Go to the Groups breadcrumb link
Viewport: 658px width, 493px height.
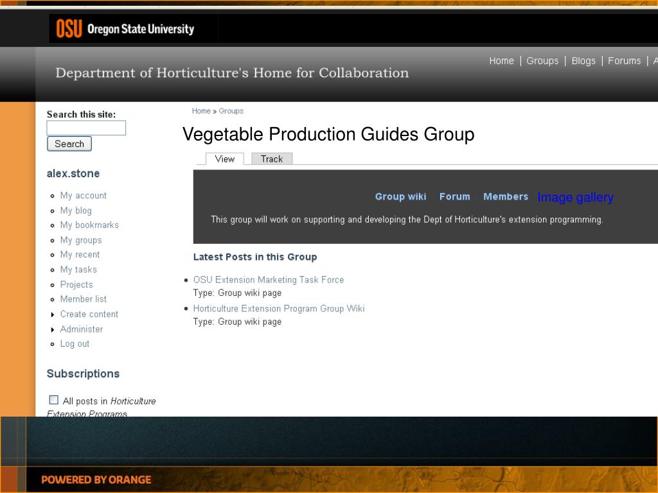pyautogui.click(x=231, y=111)
